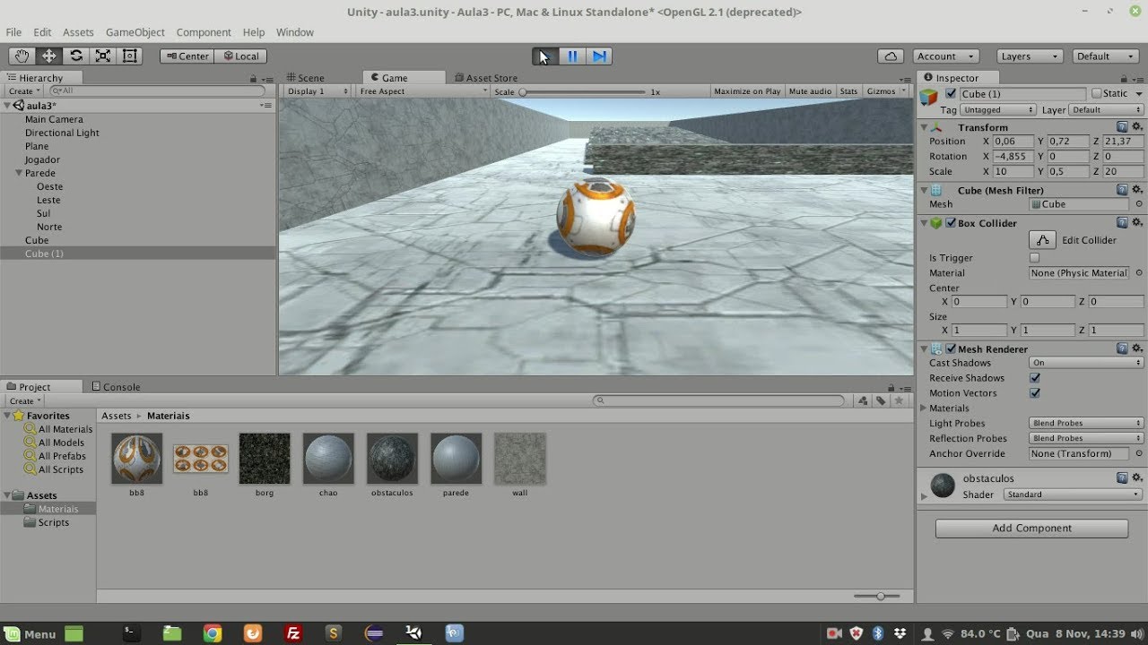Select the Edit Collider icon button
Screen dimensions: 1148x645
[1042, 240]
